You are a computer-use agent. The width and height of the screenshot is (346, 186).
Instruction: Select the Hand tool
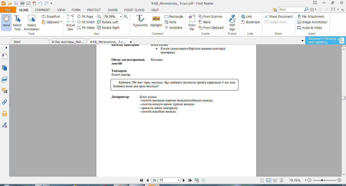click(6, 22)
